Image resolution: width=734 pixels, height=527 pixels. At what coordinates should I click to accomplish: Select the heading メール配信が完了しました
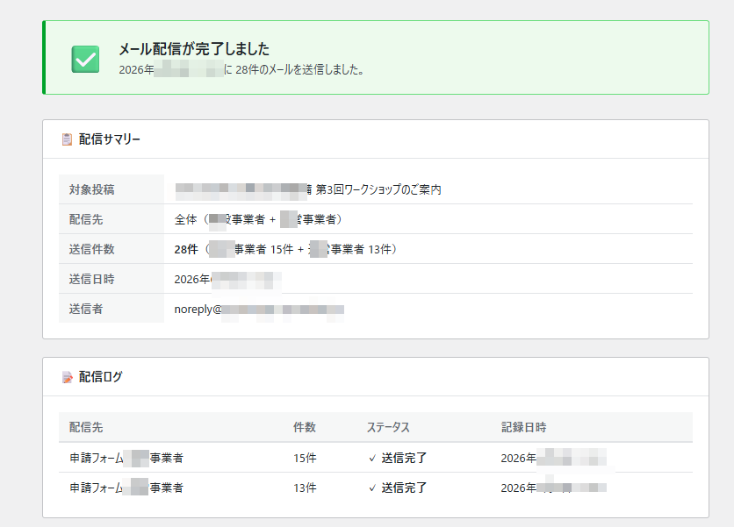[x=194, y=48]
